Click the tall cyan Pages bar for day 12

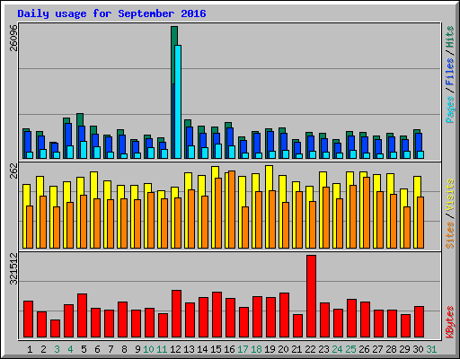[x=178, y=101]
